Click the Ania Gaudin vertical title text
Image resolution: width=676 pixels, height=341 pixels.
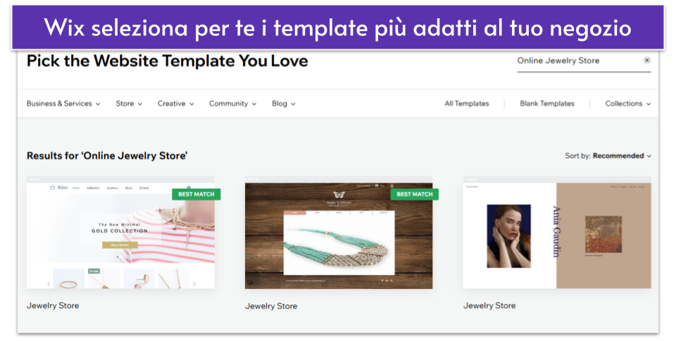pos(556,232)
